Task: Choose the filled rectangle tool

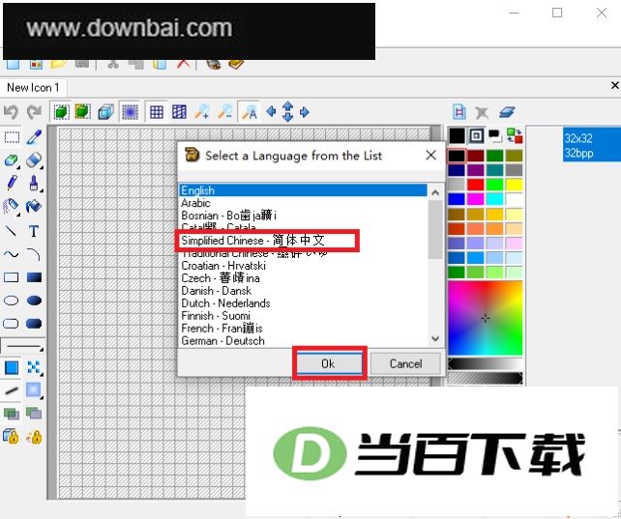Action: pos(34,277)
